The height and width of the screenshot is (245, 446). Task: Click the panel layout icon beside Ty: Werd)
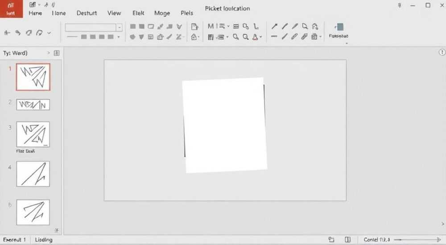pos(57,53)
